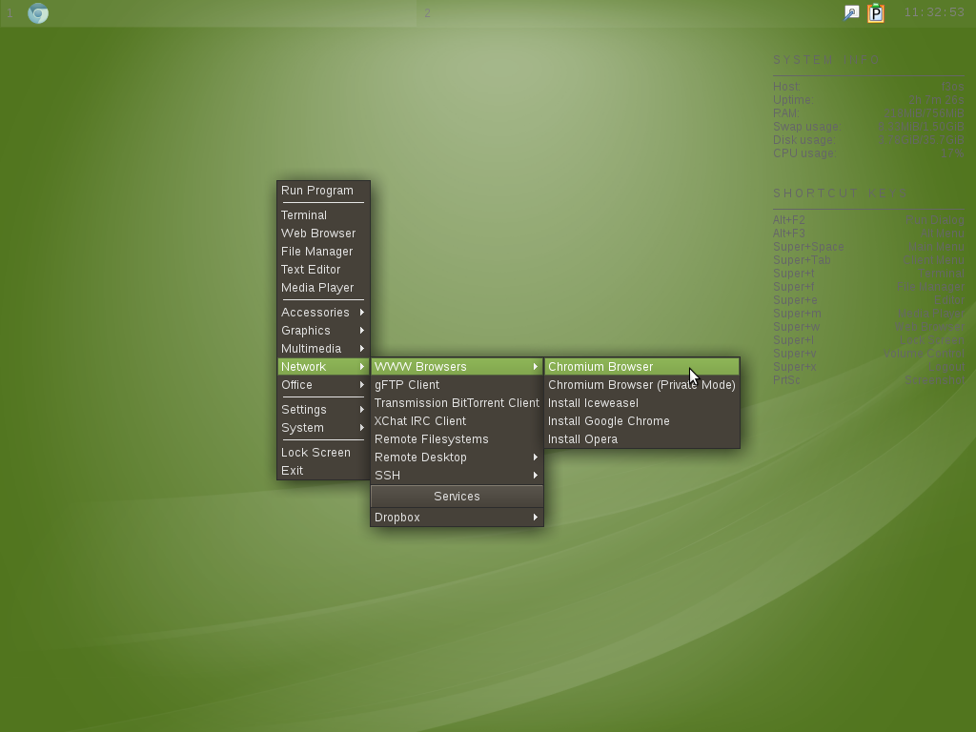Image resolution: width=976 pixels, height=732 pixels.
Task: Click the SYSTEM INFO heading on desktop
Action: pyautogui.click(x=826, y=60)
